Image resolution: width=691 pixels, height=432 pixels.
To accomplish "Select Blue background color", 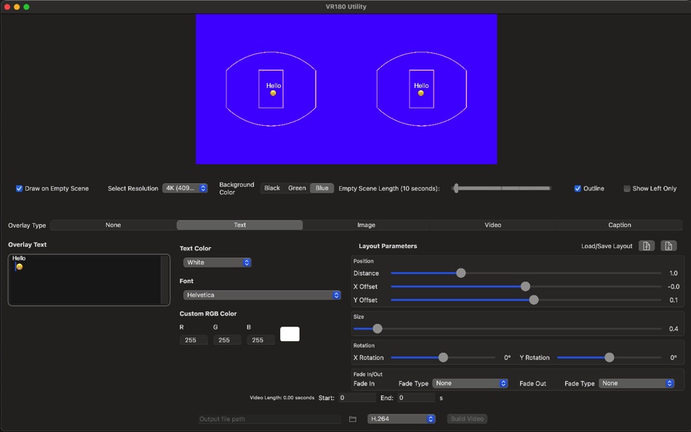I will pyautogui.click(x=322, y=188).
